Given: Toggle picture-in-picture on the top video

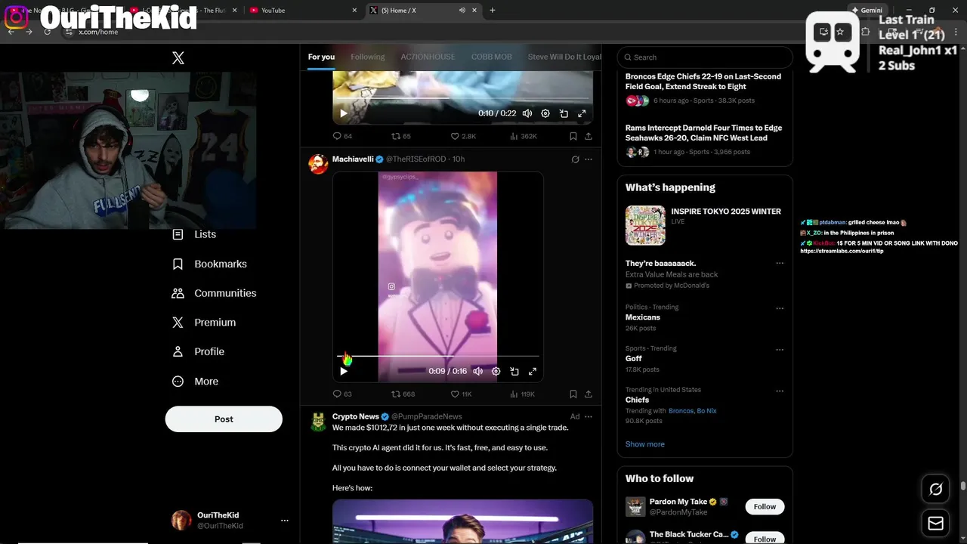Looking at the screenshot, I should click(564, 113).
